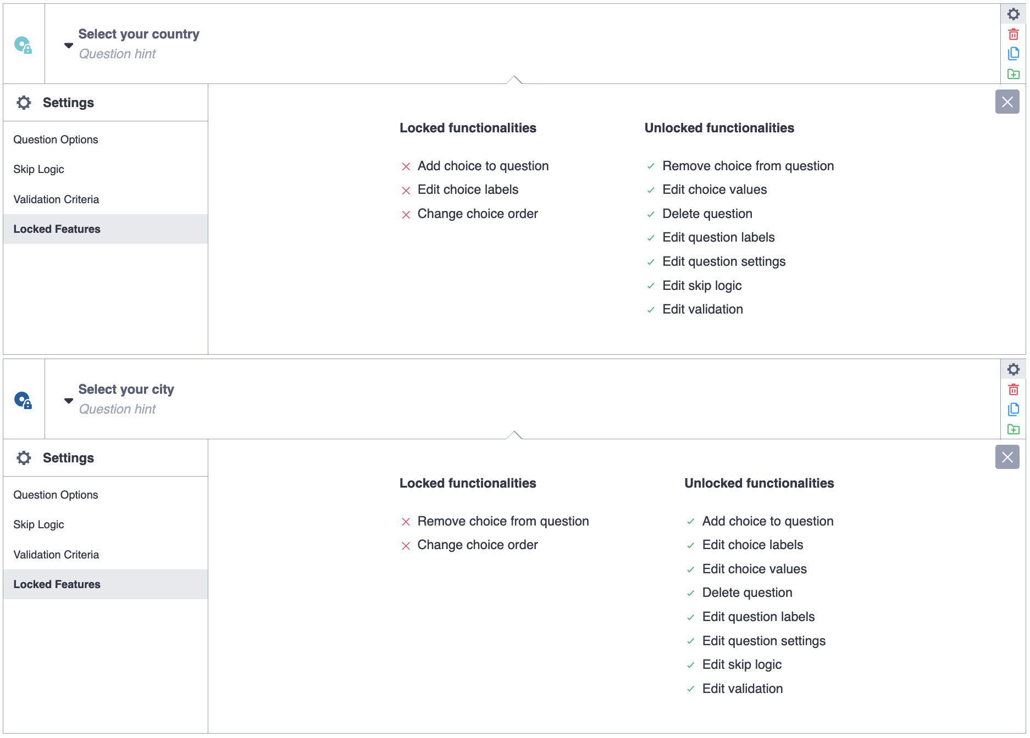Open settings gear for the country question
The image size is (1030, 738).
1013,14
